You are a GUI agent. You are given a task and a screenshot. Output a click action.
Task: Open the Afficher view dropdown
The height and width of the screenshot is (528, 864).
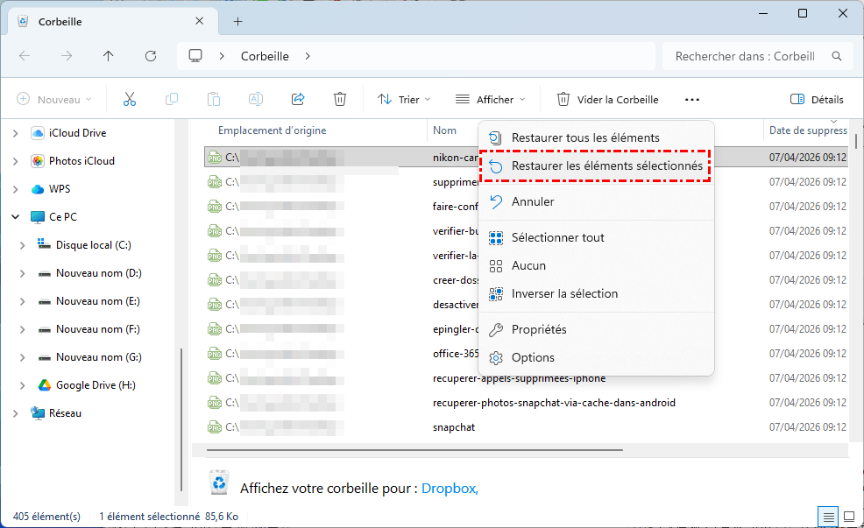pos(491,100)
